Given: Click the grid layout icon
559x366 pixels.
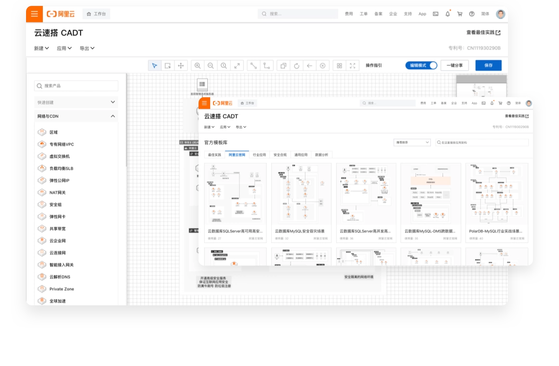Looking at the screenshot, I should click(x=339, y=65).
